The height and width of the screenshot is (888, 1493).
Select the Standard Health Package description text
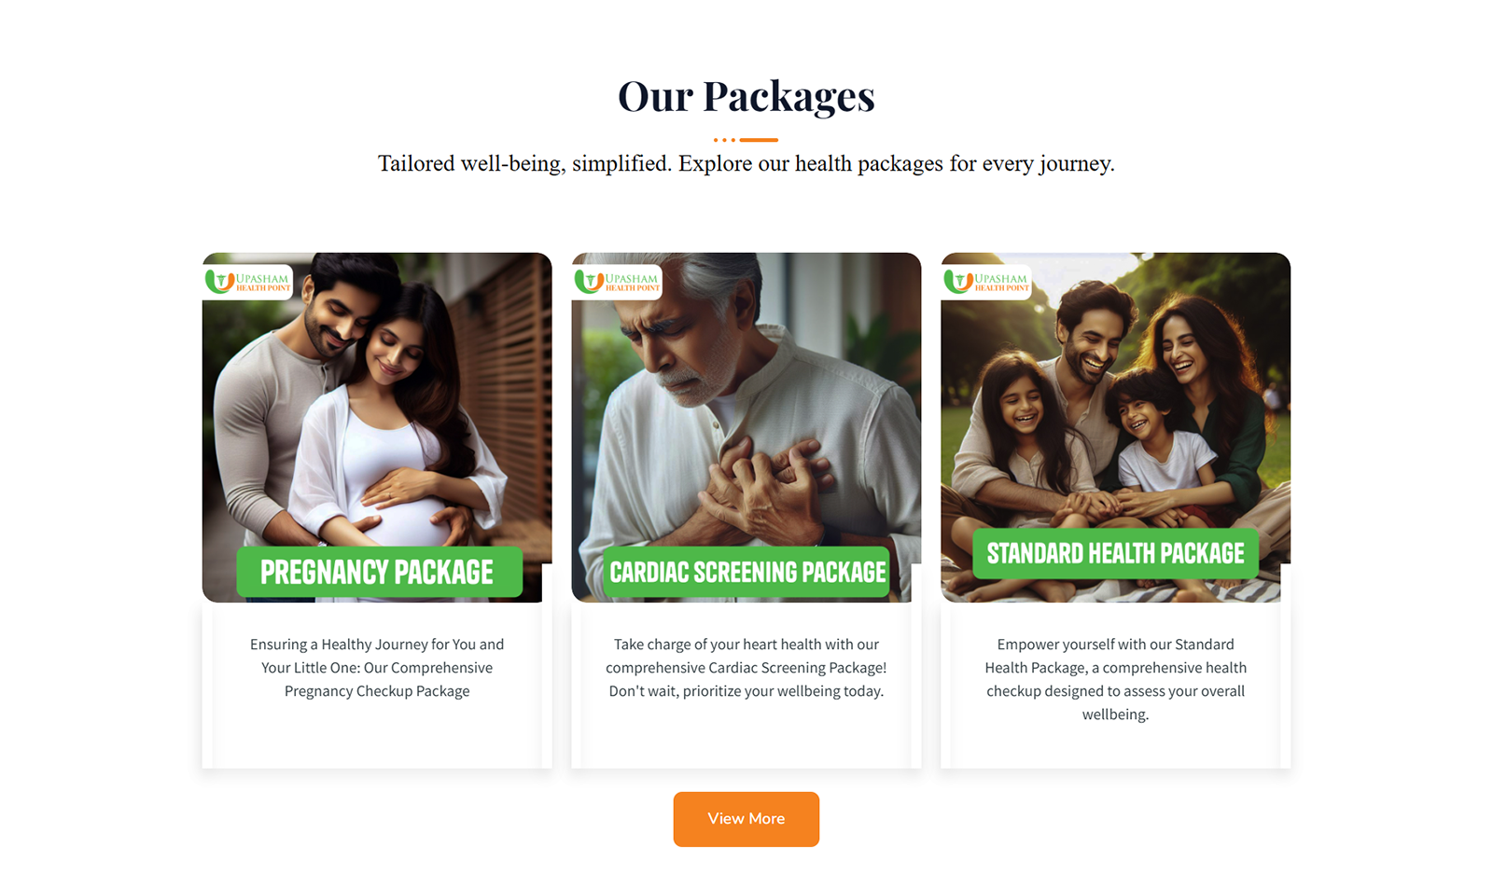[x=1116, y=679]
